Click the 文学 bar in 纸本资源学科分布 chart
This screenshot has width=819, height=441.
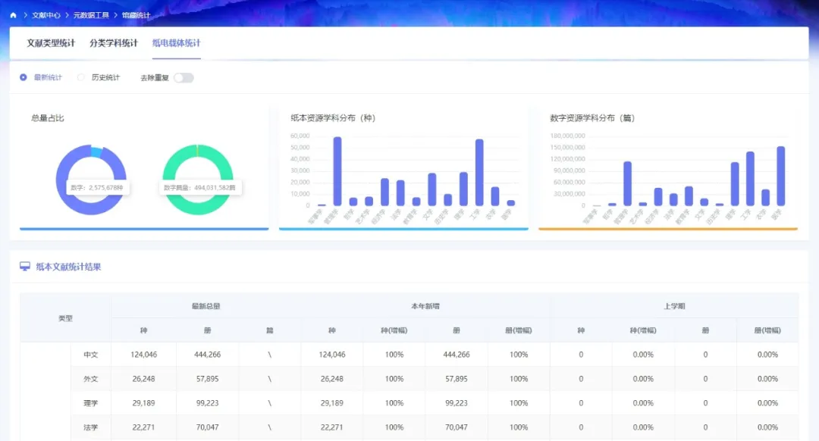[x=432, y=189]
